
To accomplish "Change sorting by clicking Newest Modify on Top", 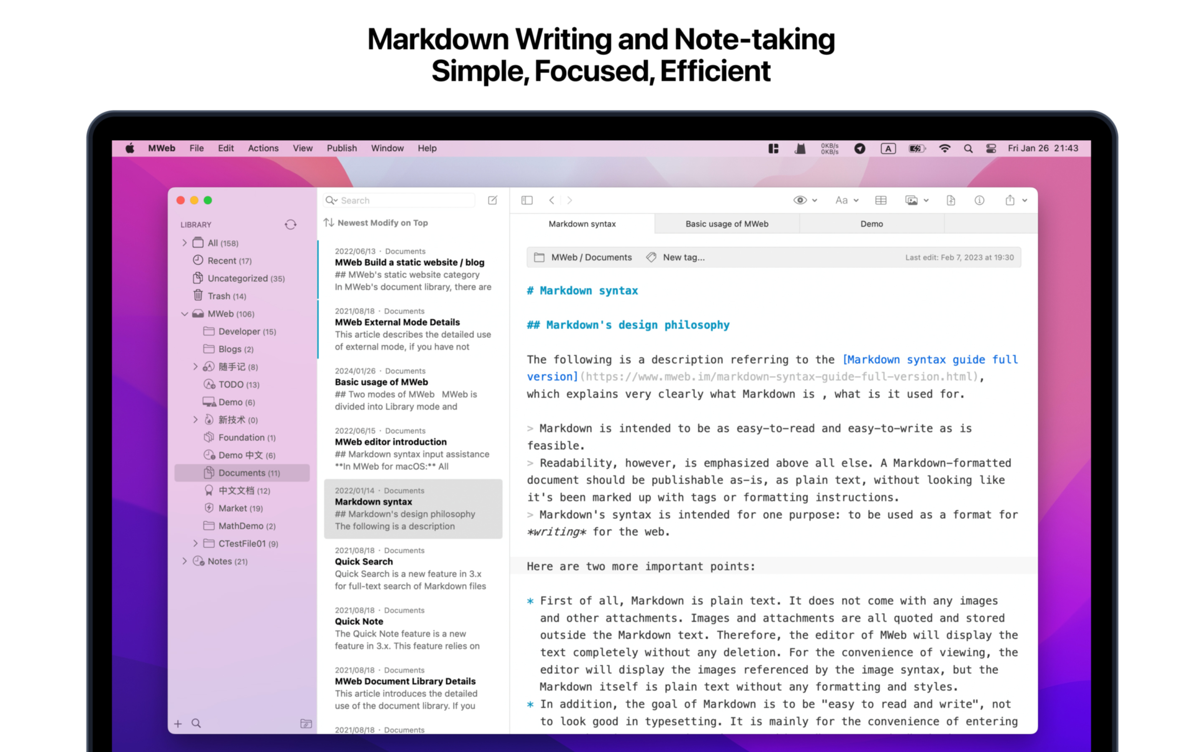I will [382, 222].
